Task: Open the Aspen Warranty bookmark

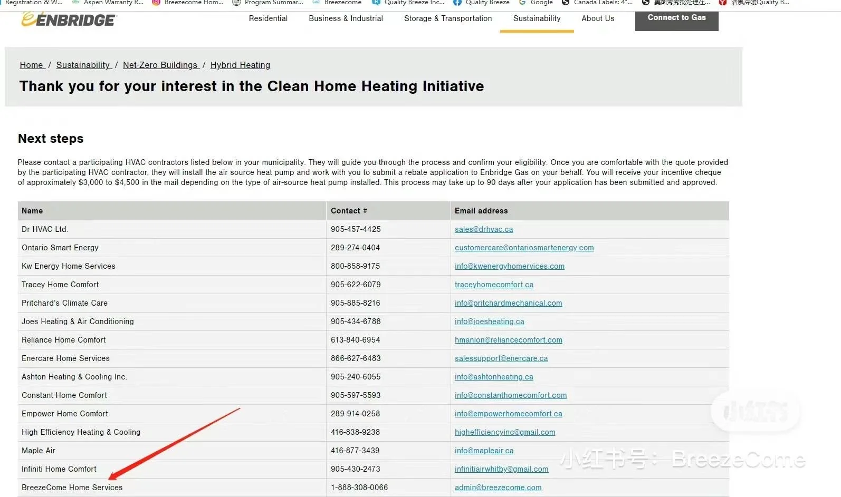Action: (x=108, y=3)
